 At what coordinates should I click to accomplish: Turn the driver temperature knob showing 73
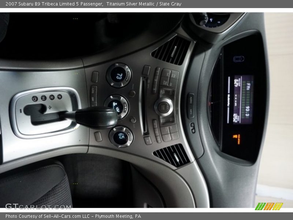tap(118, 76)
